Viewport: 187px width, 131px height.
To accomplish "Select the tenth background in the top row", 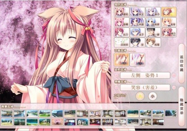I will [120, 114].
